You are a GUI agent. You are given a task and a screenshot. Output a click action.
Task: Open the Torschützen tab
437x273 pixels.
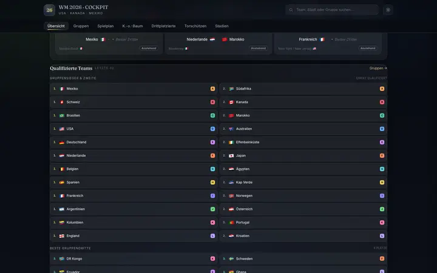pyautogui.click(x=195, y=26)
